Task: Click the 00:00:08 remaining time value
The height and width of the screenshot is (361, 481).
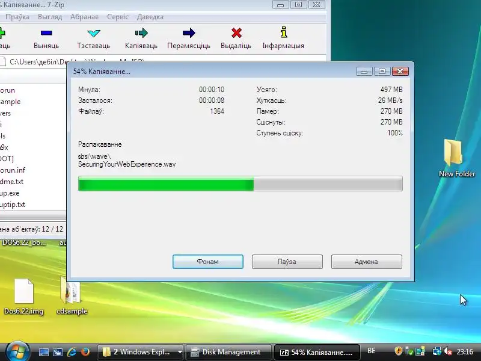Action: [x=212, y=100]
